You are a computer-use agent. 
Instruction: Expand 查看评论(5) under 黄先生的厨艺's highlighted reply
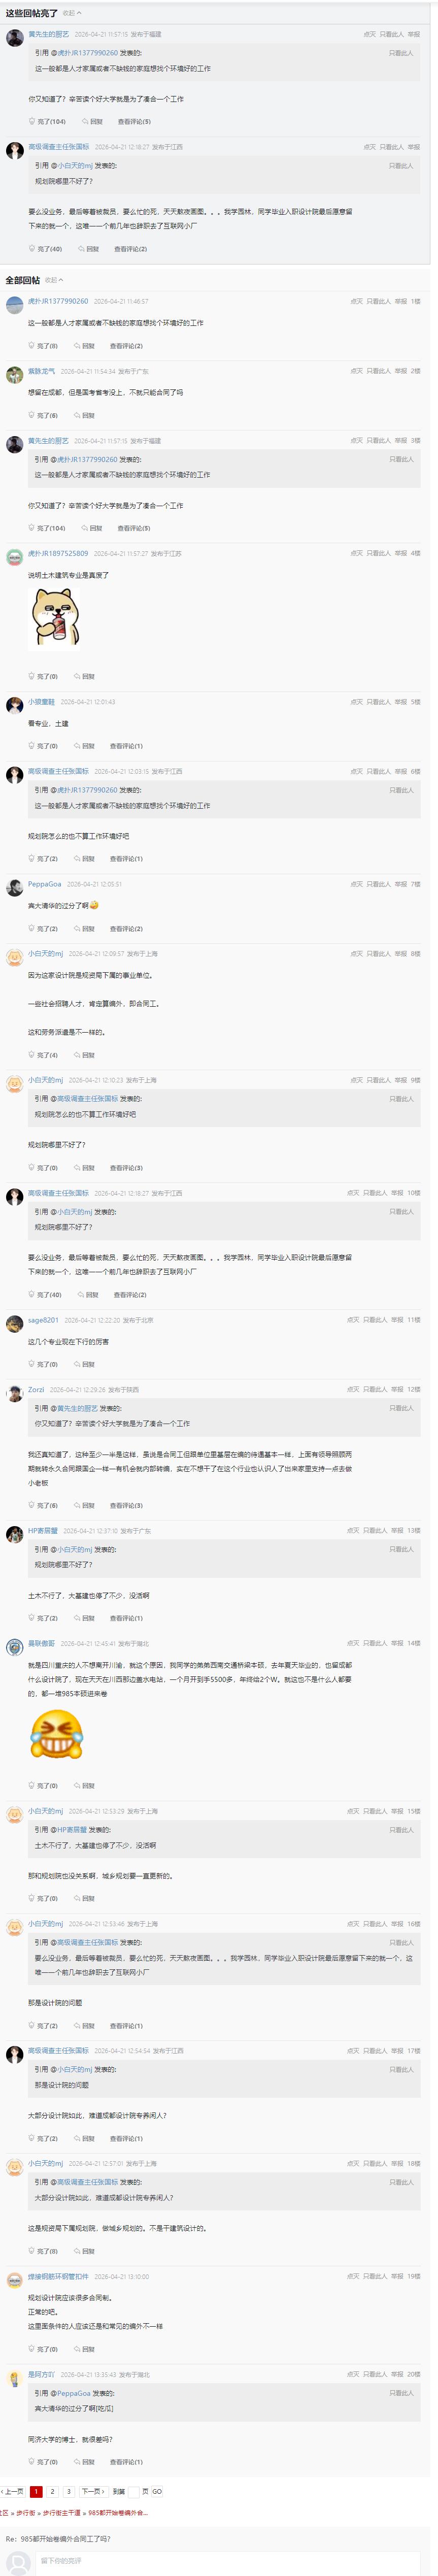tap(133, 122)
